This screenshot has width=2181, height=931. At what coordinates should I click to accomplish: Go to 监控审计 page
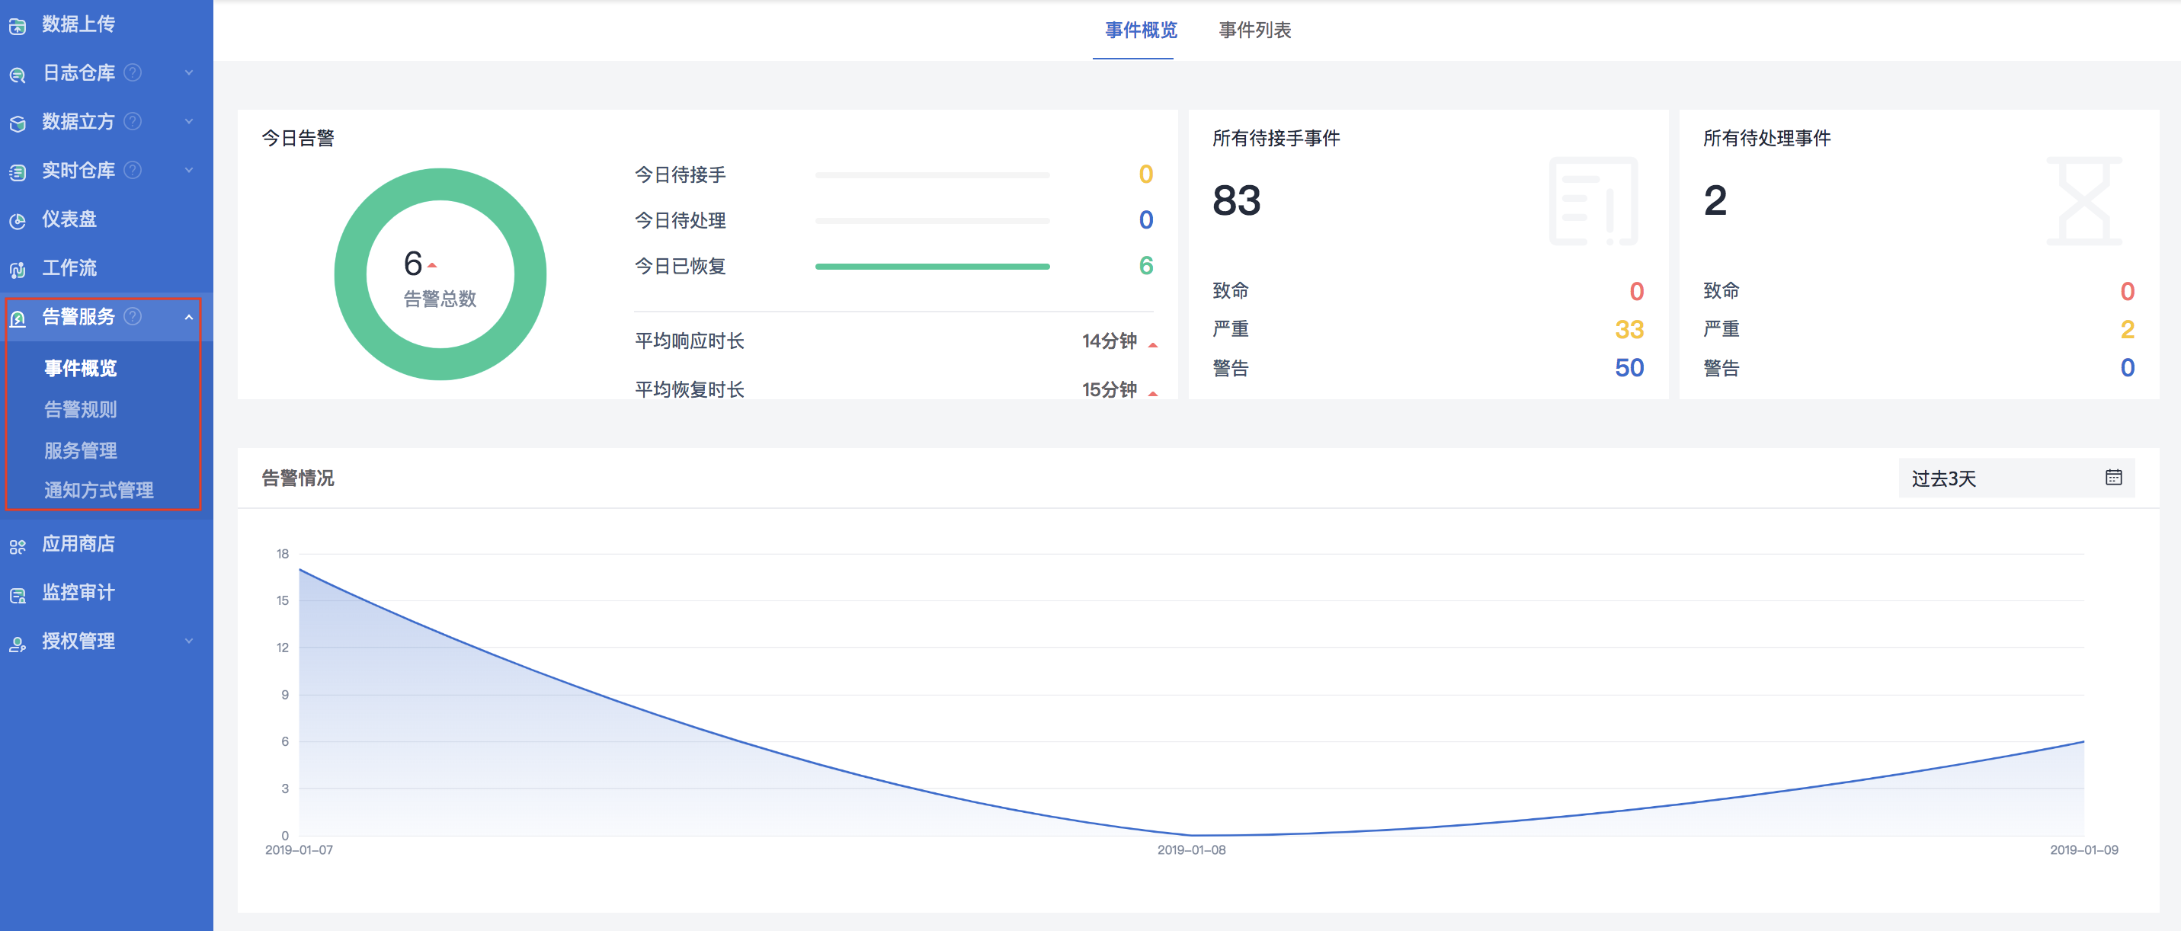coord(78,593)
